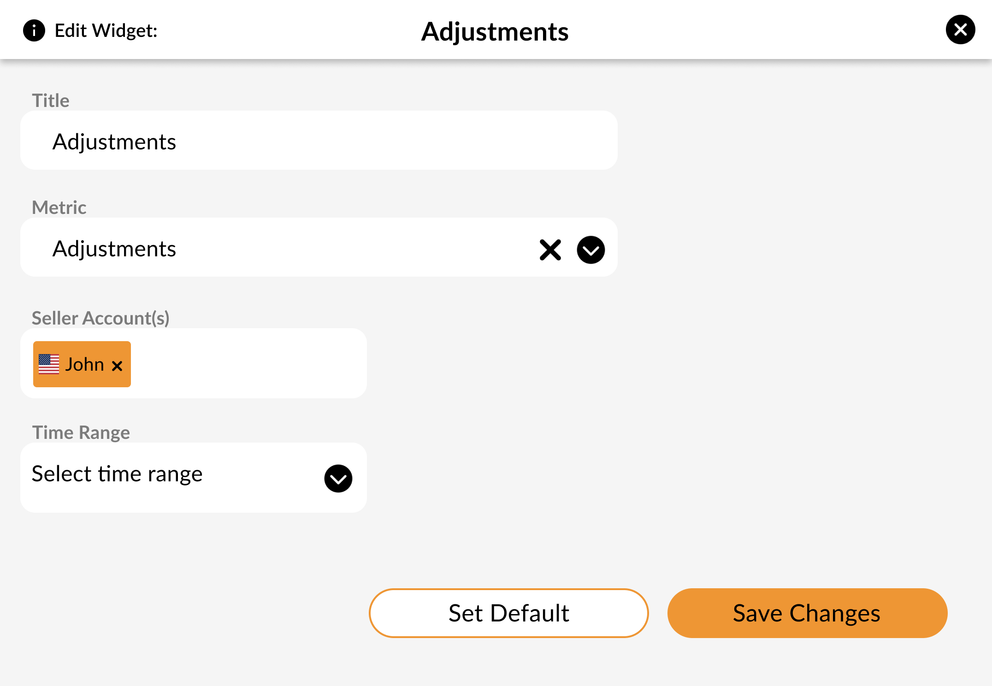Viewport: 992px width, 686px height.
Task: Click the Adjustments heading in the header
Action: click(x=495, y=32)
